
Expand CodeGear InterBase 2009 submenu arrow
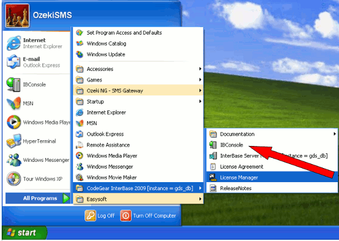[200, 188]
